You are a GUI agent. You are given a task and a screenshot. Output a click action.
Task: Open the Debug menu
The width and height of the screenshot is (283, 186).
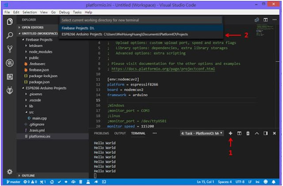click(64, 12)
